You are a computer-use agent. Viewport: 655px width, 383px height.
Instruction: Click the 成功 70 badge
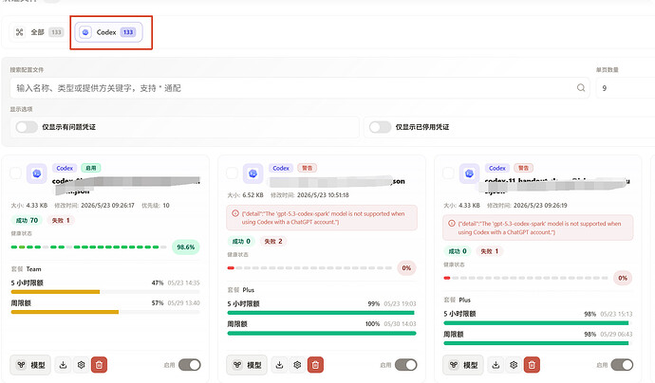(x=28, y=220)
